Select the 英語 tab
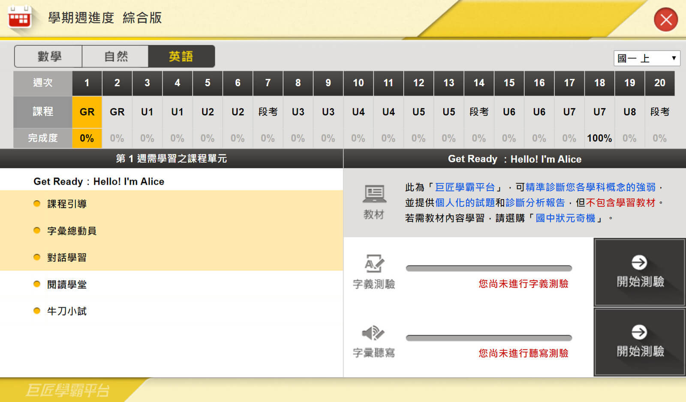The height and width of the screenshot is (402, 686). [181, 56]
